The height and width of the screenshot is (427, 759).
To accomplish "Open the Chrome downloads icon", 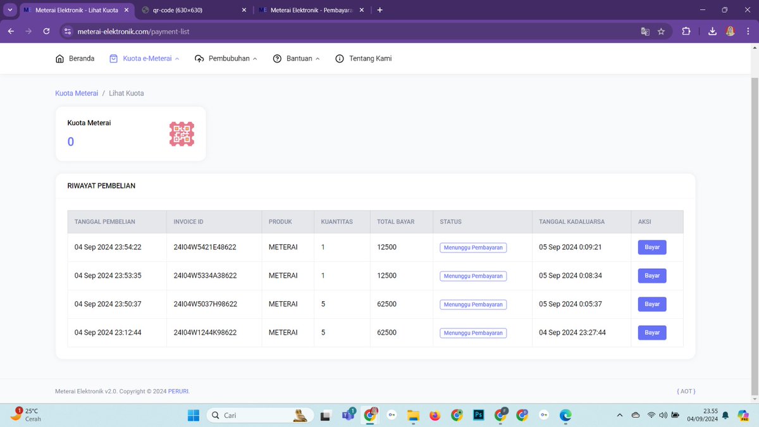I will [712, 31].
